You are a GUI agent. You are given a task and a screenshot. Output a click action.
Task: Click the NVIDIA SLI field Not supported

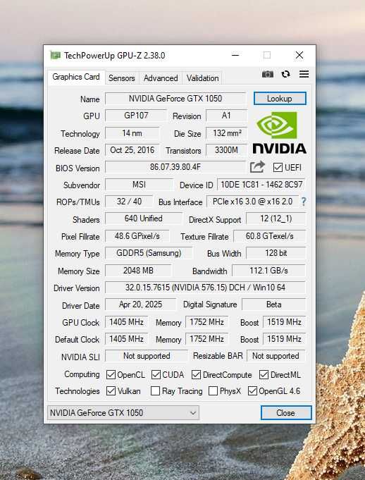click(x=147, y=356)
